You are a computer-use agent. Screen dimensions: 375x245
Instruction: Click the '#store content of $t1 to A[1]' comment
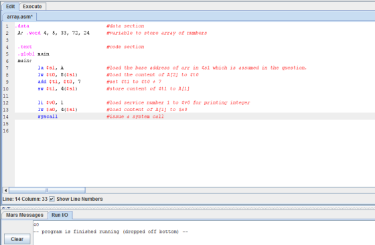(x=148, y=88)
